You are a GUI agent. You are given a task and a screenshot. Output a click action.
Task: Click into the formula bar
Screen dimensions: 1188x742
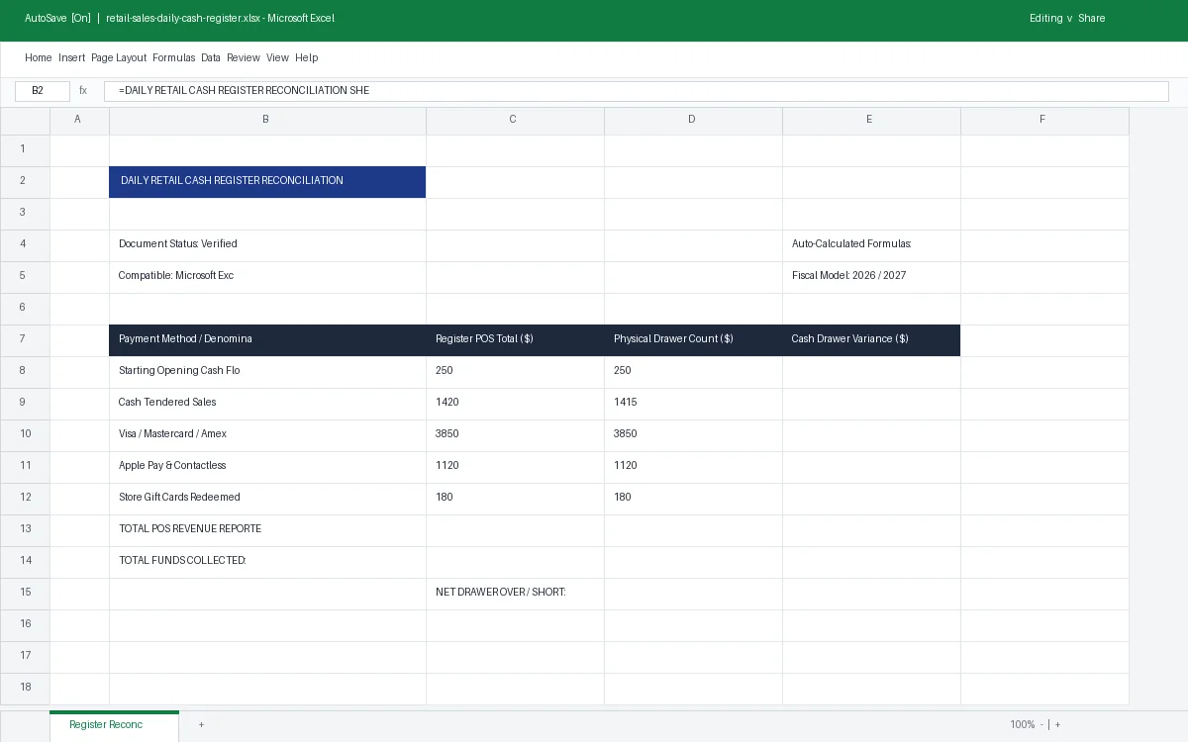(x=637, y=91)
